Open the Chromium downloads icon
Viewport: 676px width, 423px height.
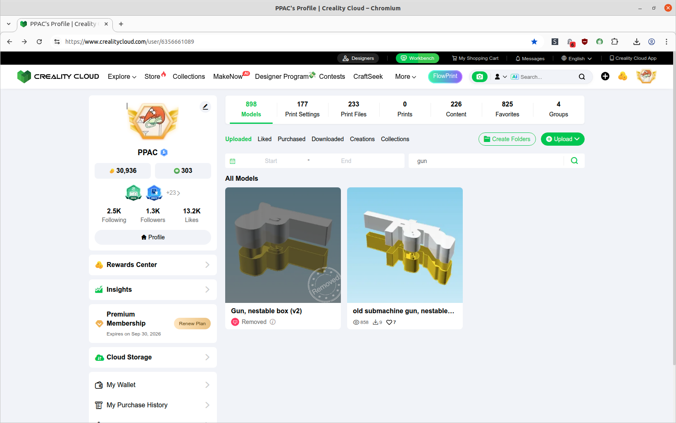(637, 42)
